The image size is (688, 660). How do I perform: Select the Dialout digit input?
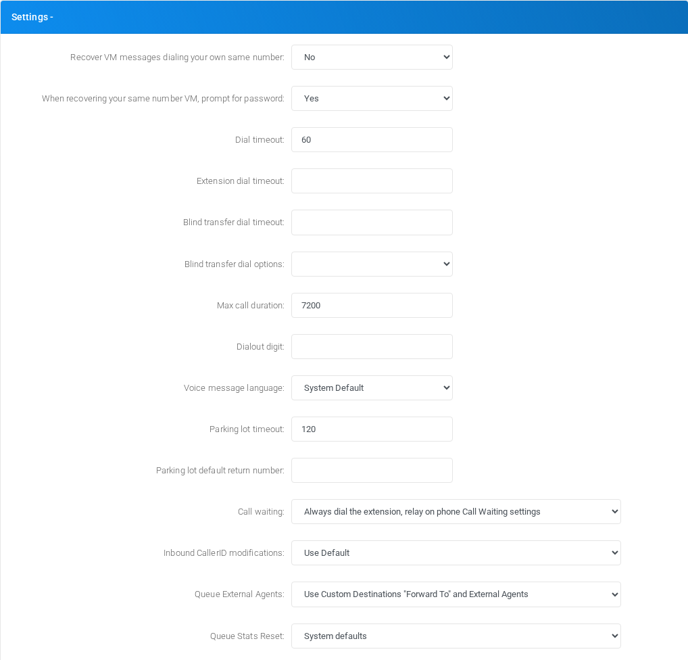(x=372, y=346)
